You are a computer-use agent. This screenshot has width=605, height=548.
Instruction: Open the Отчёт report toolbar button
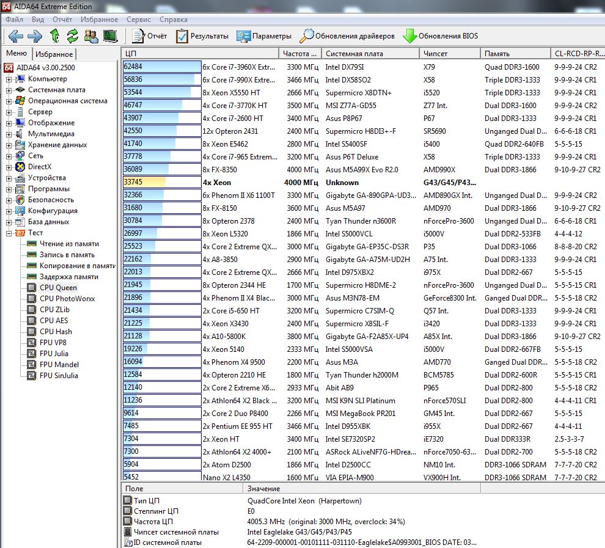[x=150, y=36]
